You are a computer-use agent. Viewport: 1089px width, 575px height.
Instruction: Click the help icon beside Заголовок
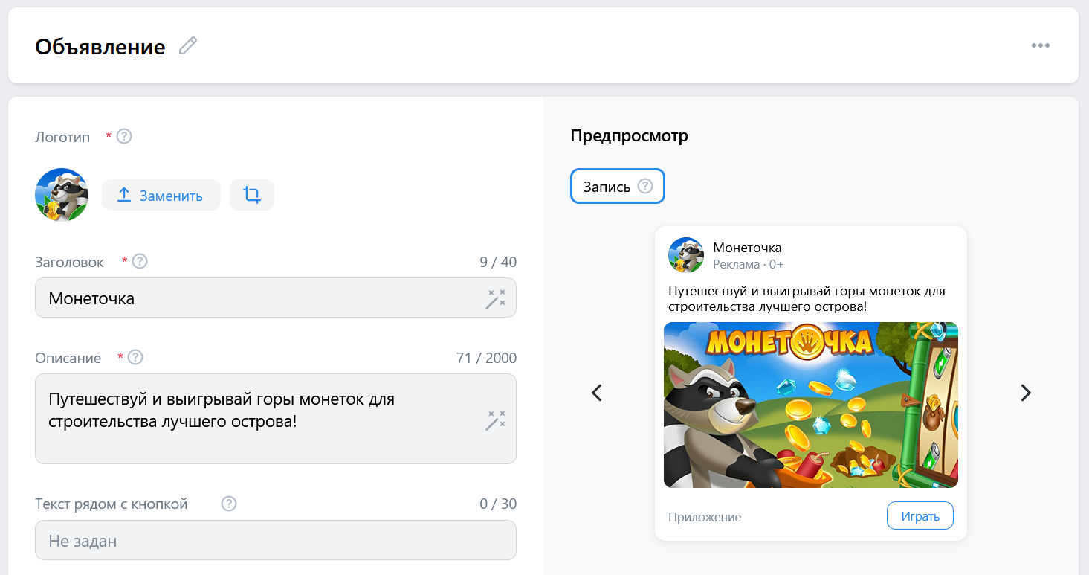pos(139,261)
